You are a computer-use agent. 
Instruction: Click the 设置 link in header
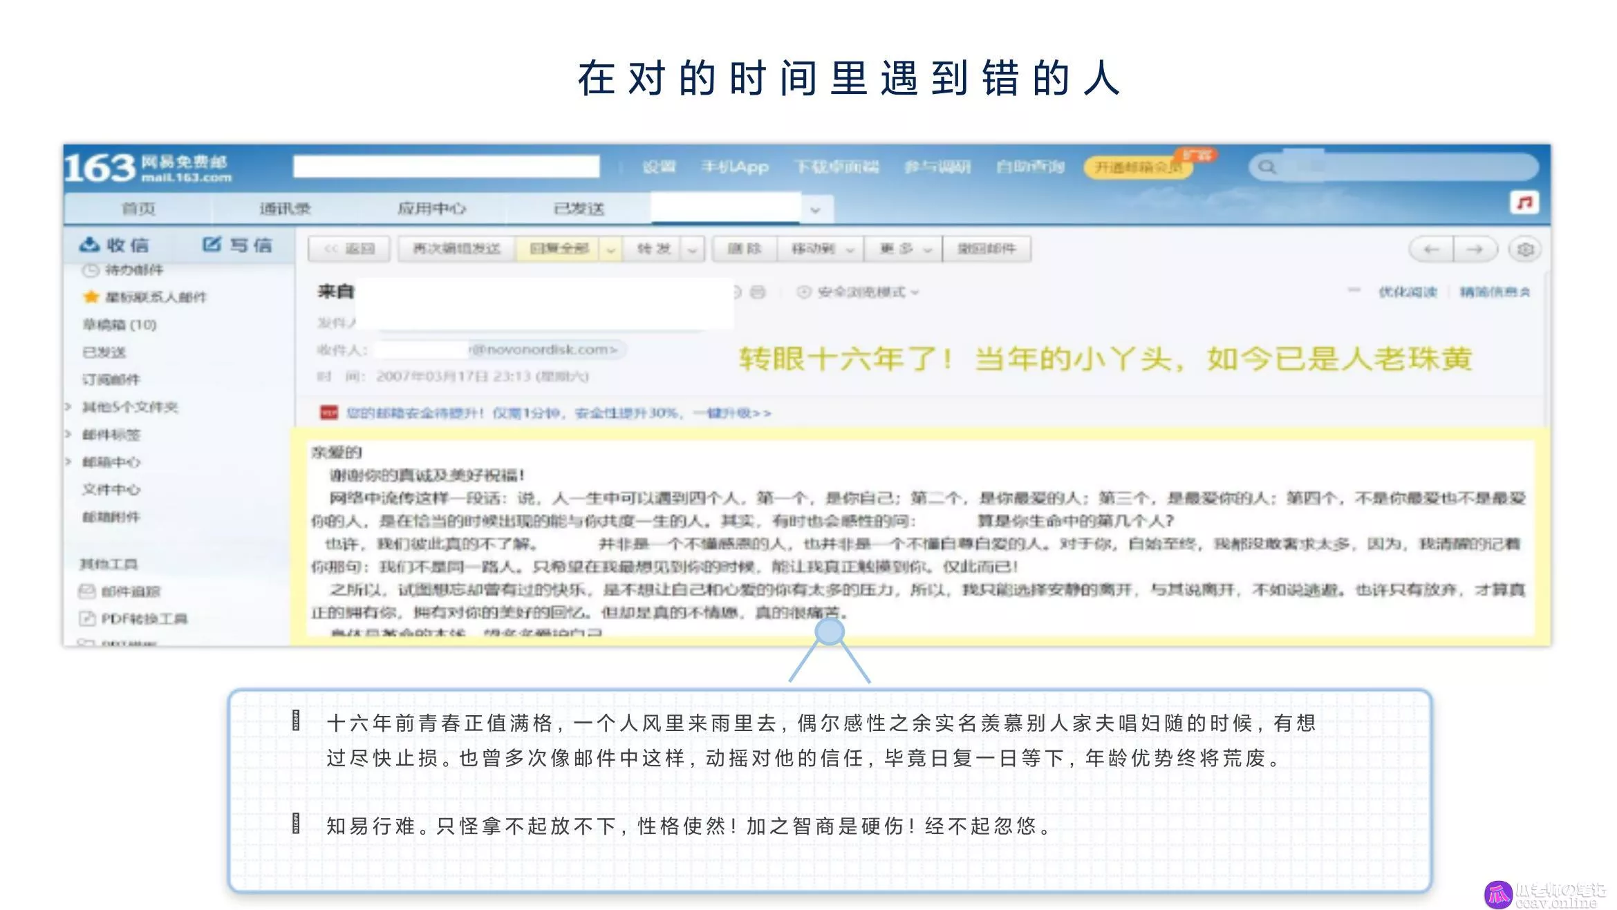pos(658,167)
